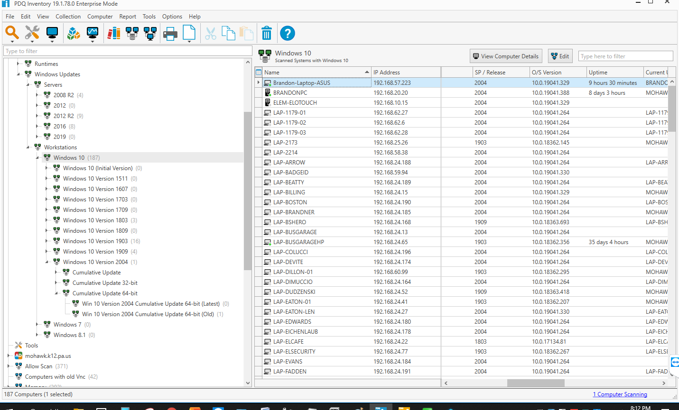Expand the Windows 7 collection node
This screenshot has width=679, height=410.
37,325
